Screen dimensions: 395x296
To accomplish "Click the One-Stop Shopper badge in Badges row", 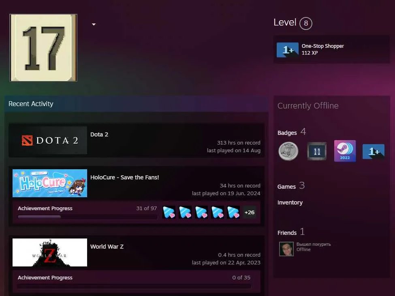I will click(x=374, y=151).
